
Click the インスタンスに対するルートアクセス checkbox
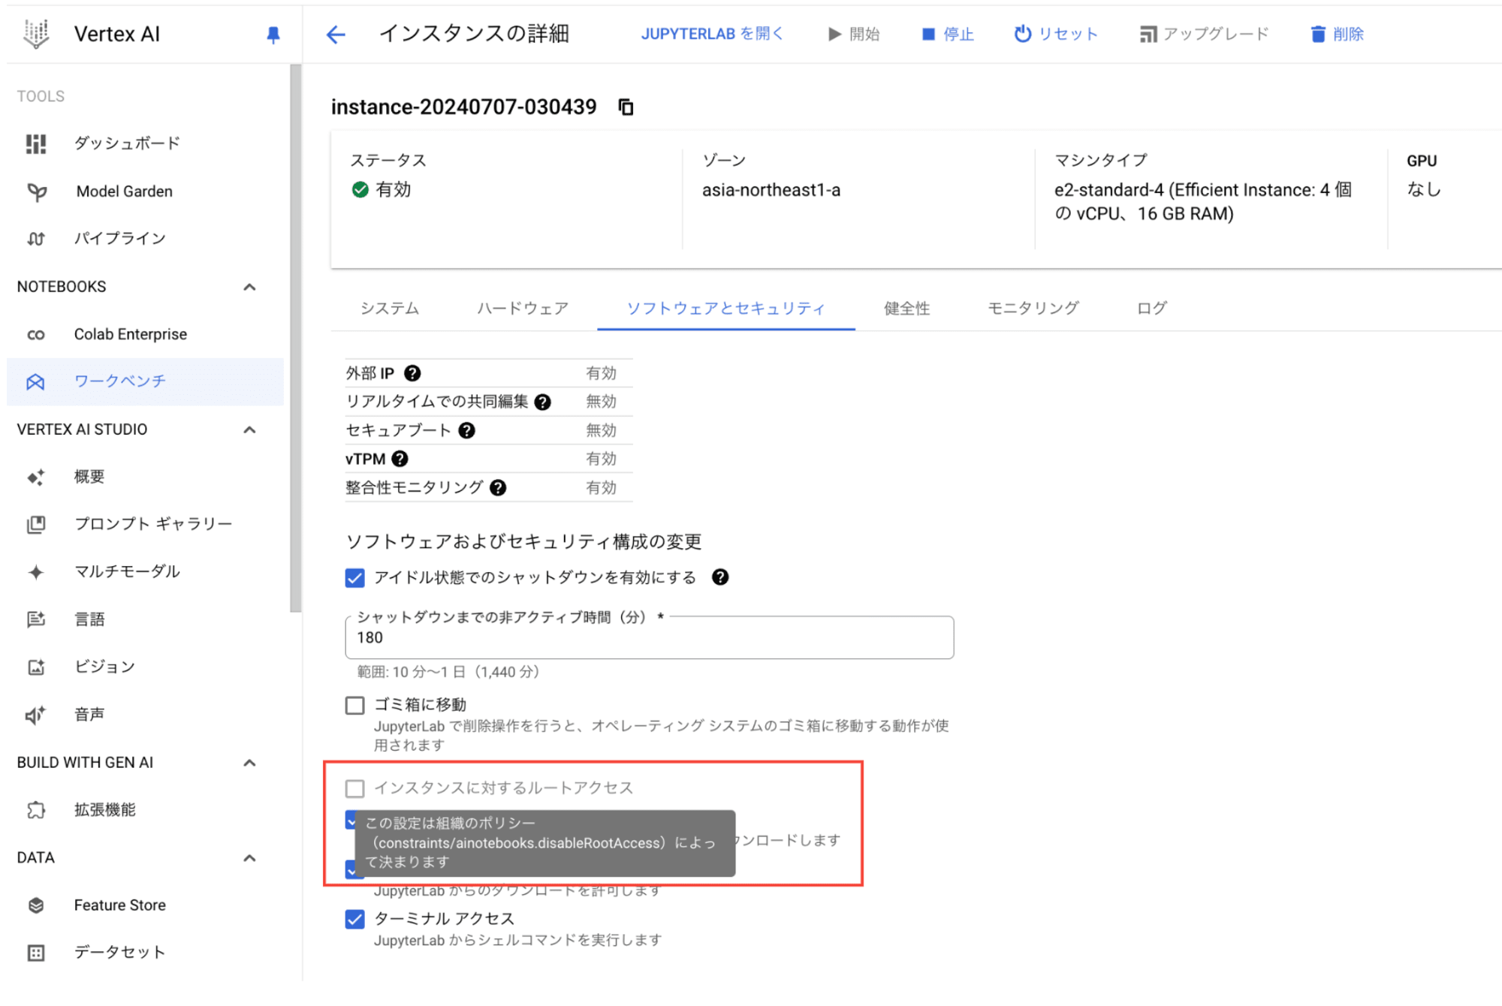click(x=355, y=788)
